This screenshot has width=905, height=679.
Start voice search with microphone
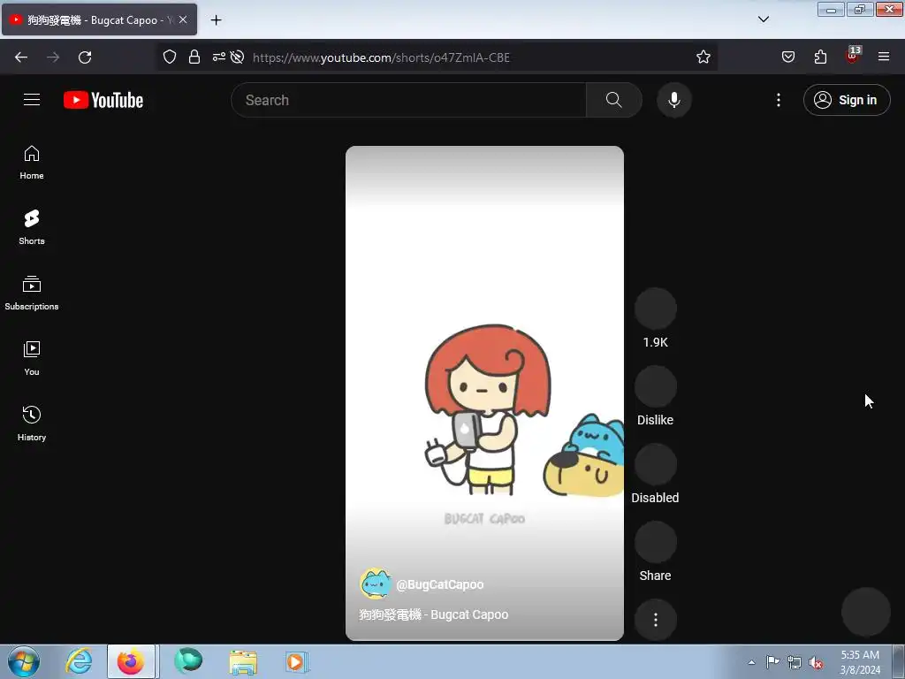click(673, 100)
